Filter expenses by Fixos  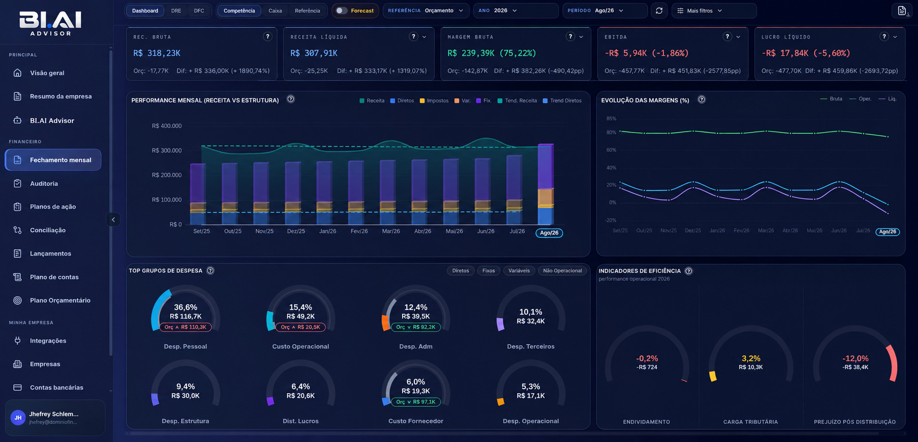coord(488,270)
